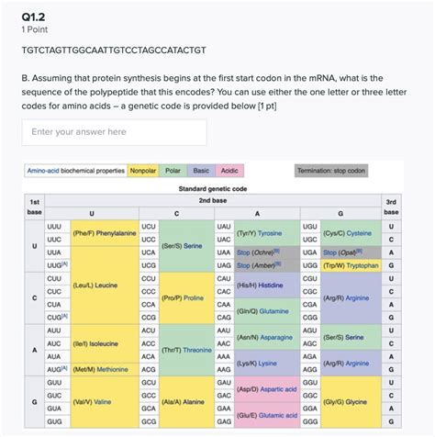Open the Glutamine link
The width and height of the screenshot is (435, 437).
273,311
